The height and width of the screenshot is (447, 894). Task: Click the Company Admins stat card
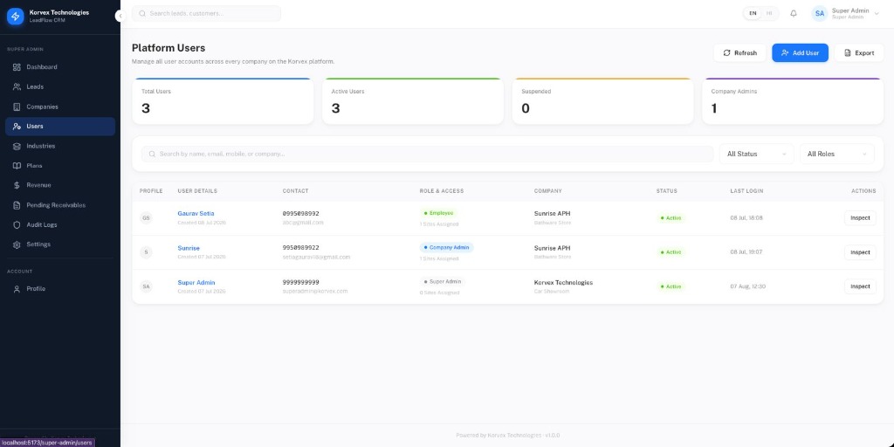click(793, 101)
